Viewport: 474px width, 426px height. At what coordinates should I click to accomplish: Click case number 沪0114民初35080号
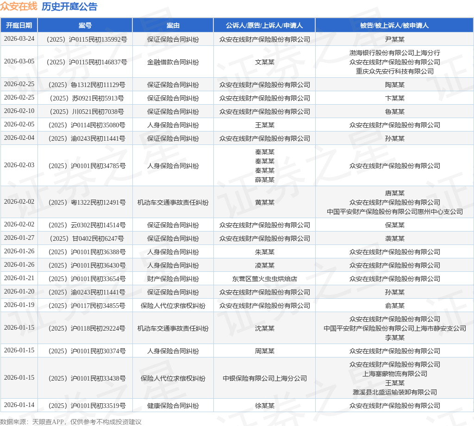[87, 125]
